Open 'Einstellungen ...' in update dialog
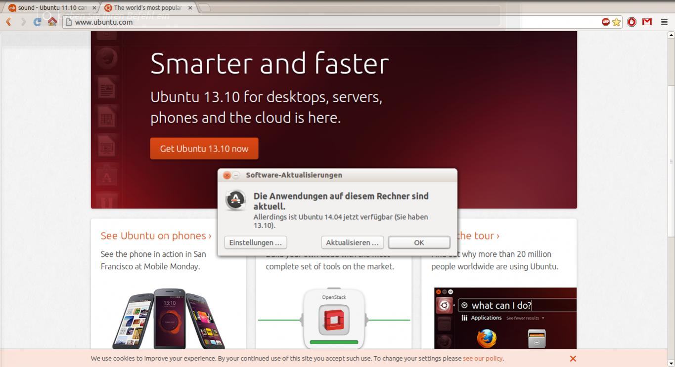 [x=255, y=243]
